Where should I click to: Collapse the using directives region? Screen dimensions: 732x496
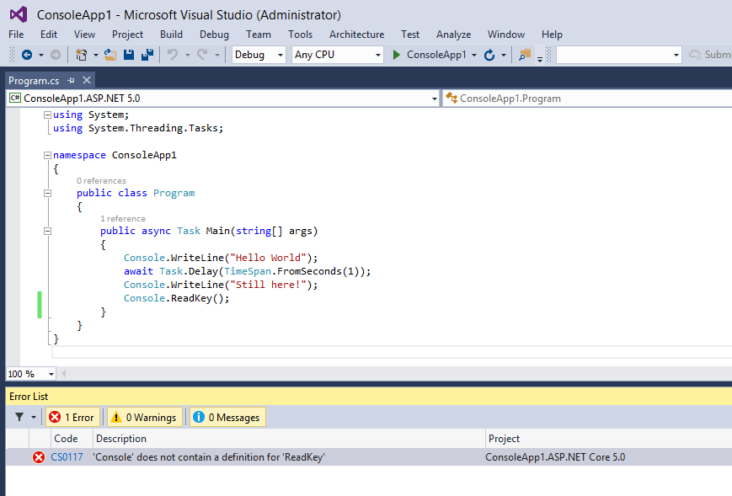point(47,115)
